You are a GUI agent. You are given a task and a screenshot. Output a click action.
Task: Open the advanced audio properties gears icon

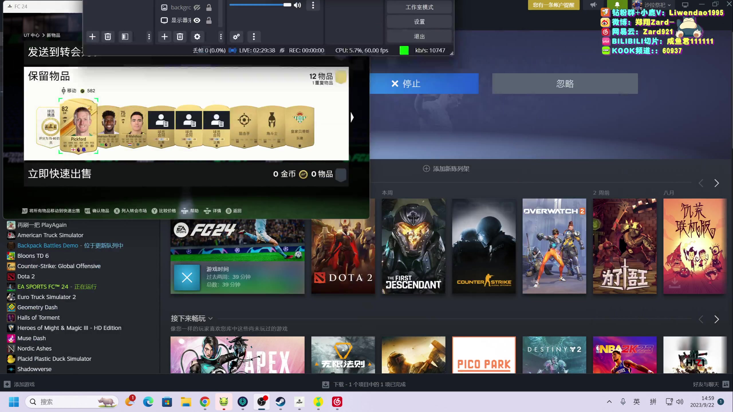pos(236,37)
